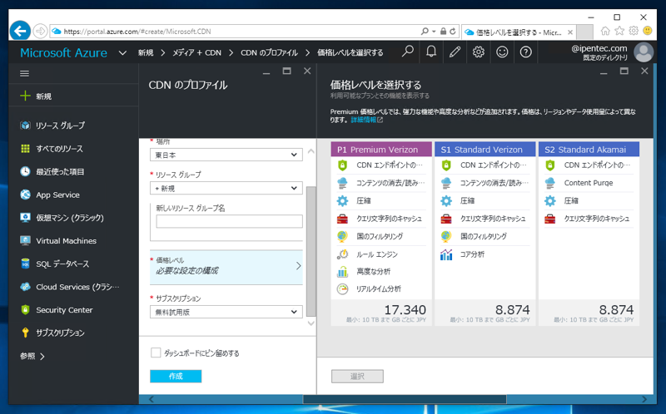
Task: Open Azure portal settings gear
Action: point(479,52)
